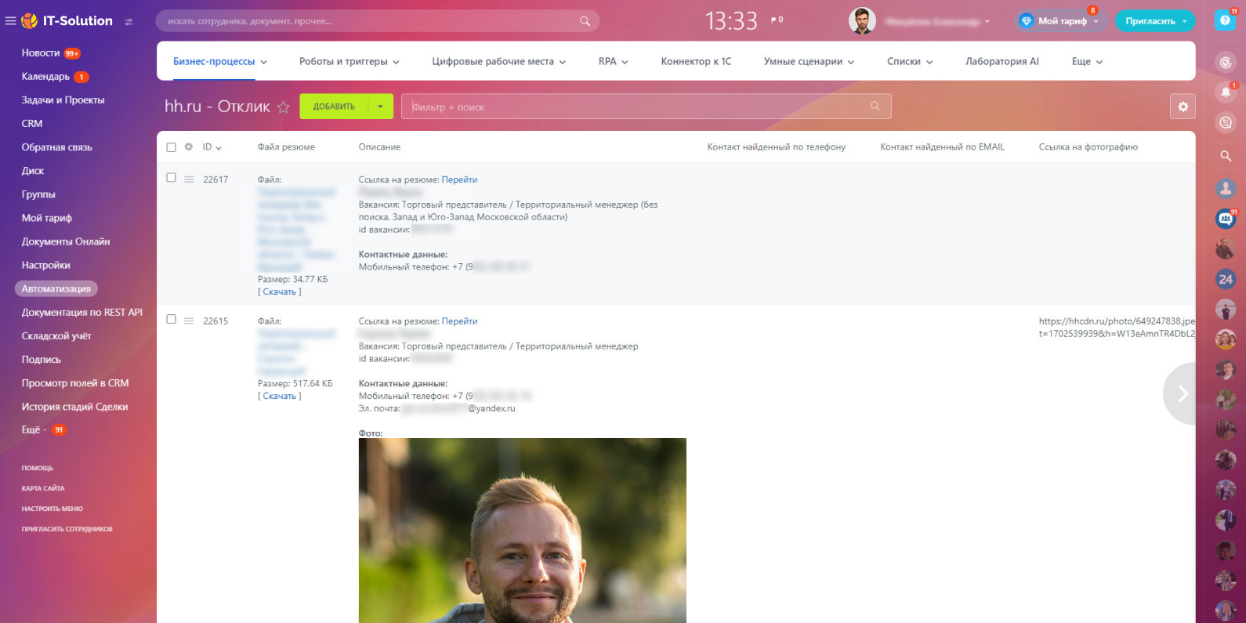
Task: Click the search icon in the right sidebar
Action: (1226, 156)
